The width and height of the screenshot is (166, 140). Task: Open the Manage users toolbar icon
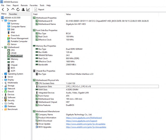[23, 10]
